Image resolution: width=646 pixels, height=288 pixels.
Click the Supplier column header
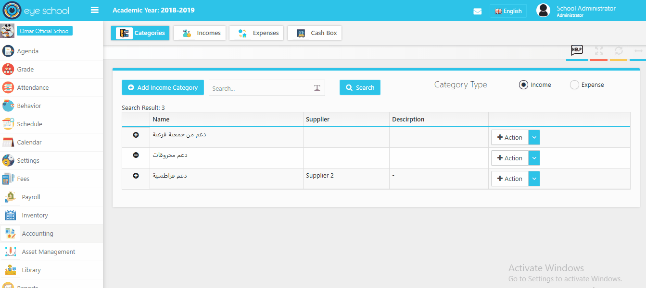(346, 119)
